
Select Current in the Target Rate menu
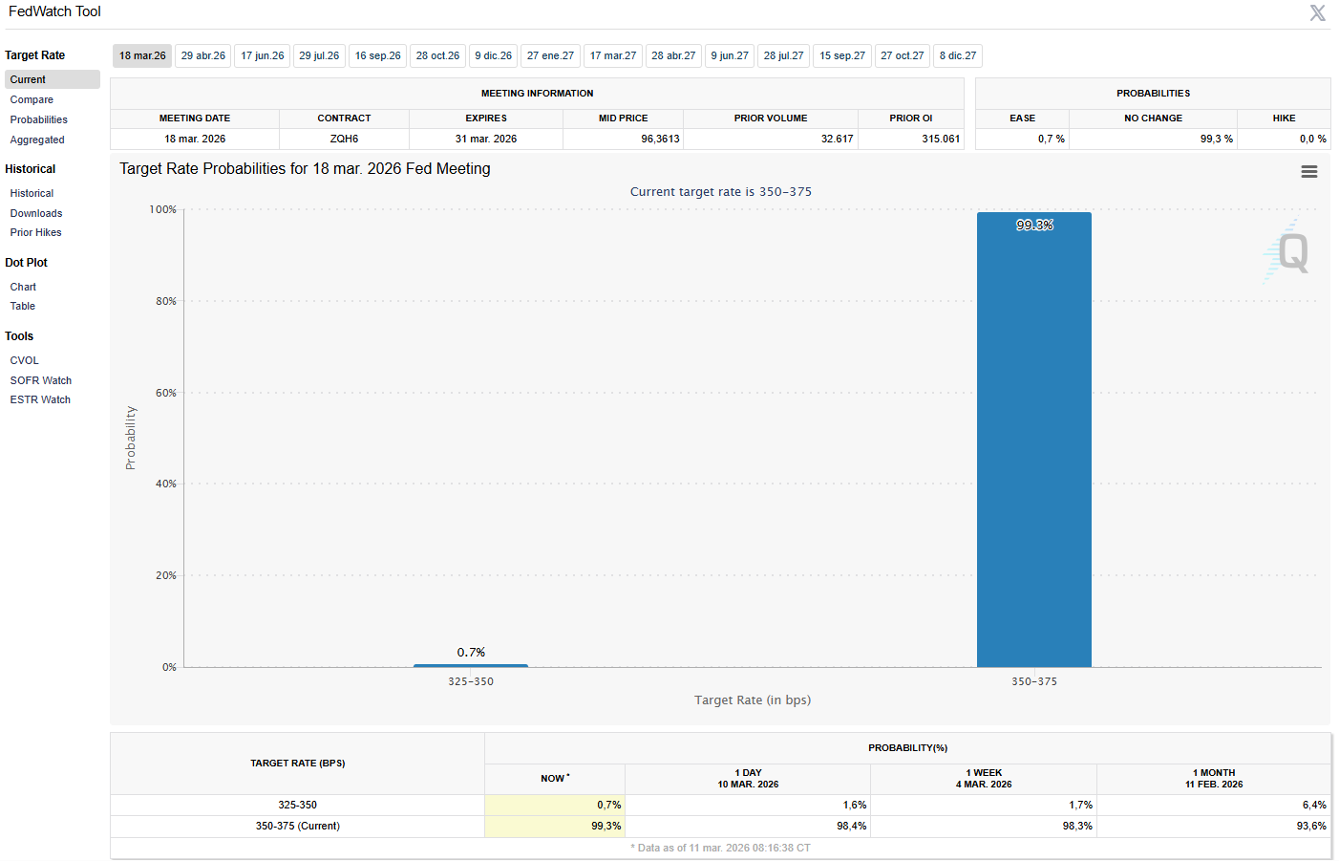(28, 80)
